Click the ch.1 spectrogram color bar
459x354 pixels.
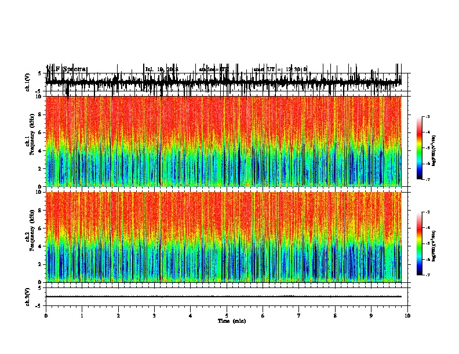pos(420,148)
